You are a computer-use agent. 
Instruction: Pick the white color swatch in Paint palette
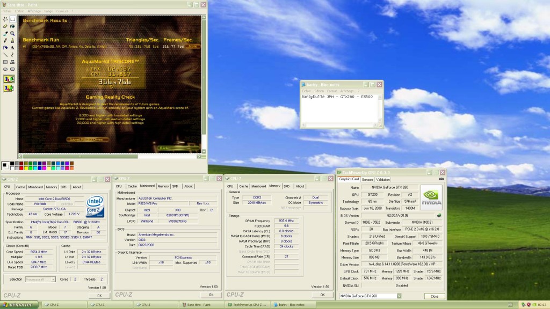[12, 168]
